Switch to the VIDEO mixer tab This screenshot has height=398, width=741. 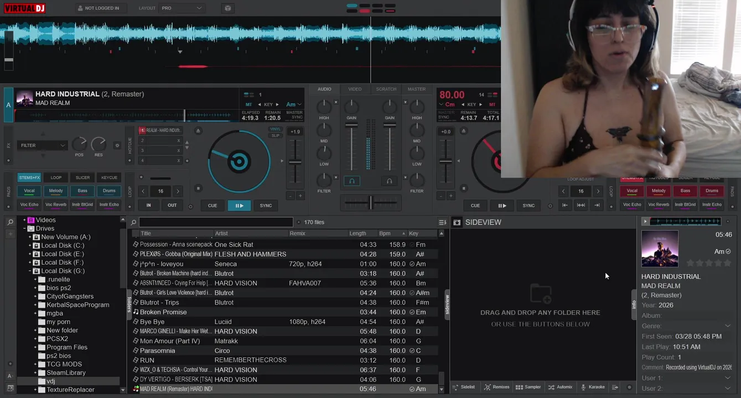click(355, 89)
